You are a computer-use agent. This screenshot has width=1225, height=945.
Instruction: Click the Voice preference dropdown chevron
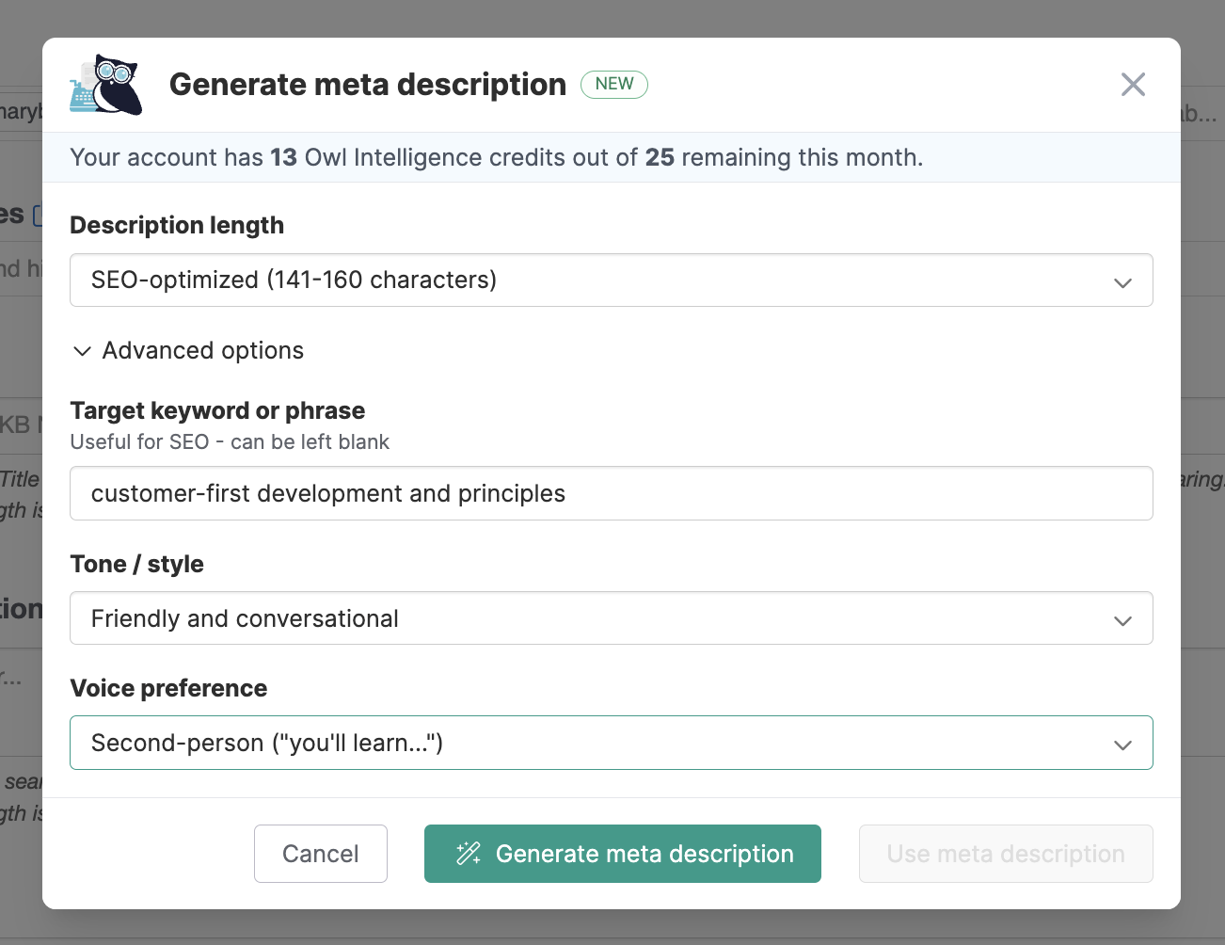pos(1122,745)
